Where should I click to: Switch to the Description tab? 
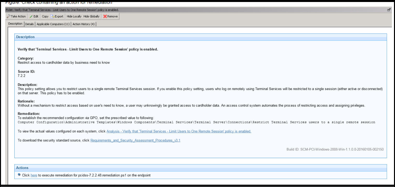point(15,24)
